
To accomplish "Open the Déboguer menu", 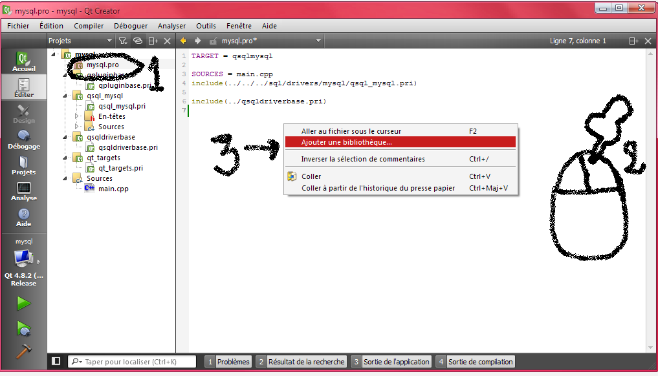I will pos(131,26).
